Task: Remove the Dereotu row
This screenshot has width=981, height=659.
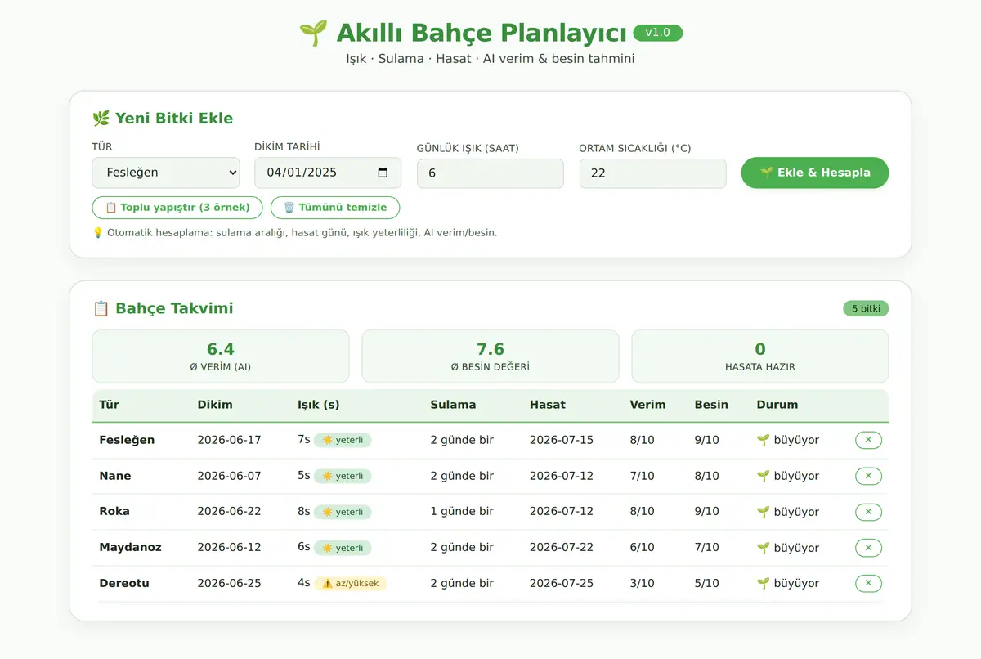Action: [868, 583]
